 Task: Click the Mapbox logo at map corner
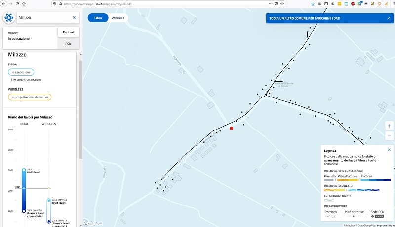[93, 224]
